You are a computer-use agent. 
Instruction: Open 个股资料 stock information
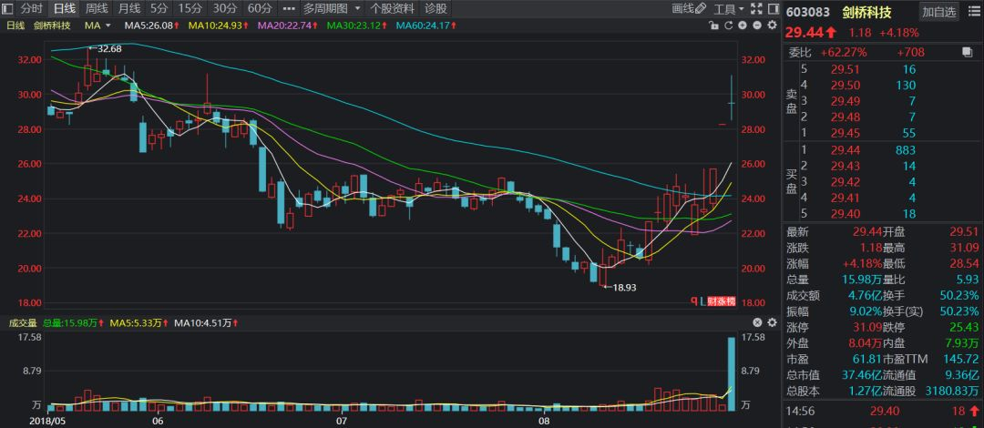click(392, 9)
